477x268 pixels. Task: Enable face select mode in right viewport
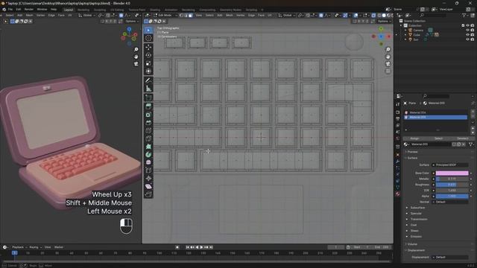coord(191,15)
